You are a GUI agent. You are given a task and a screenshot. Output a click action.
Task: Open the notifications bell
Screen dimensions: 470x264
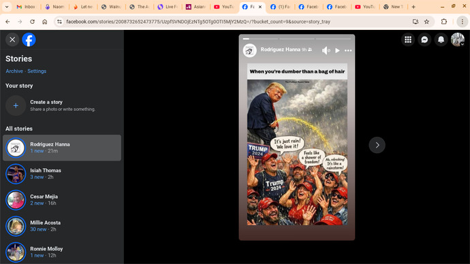(x=441, y=39)
